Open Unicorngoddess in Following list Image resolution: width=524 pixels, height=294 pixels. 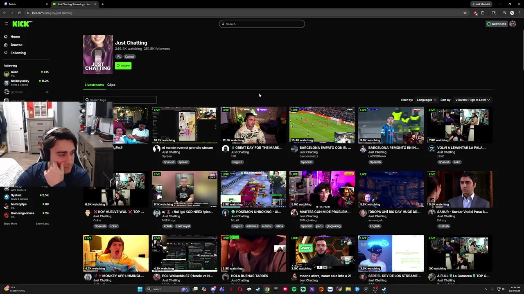(26, 215)
